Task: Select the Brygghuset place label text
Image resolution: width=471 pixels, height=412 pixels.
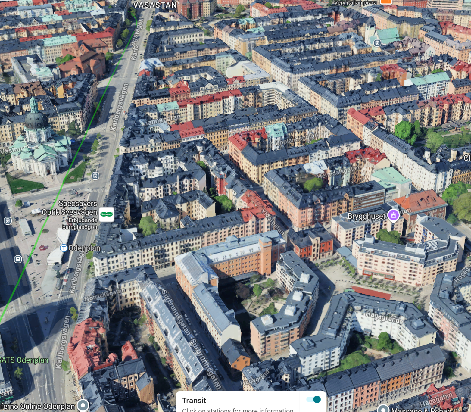Action: tap(366, 216)
